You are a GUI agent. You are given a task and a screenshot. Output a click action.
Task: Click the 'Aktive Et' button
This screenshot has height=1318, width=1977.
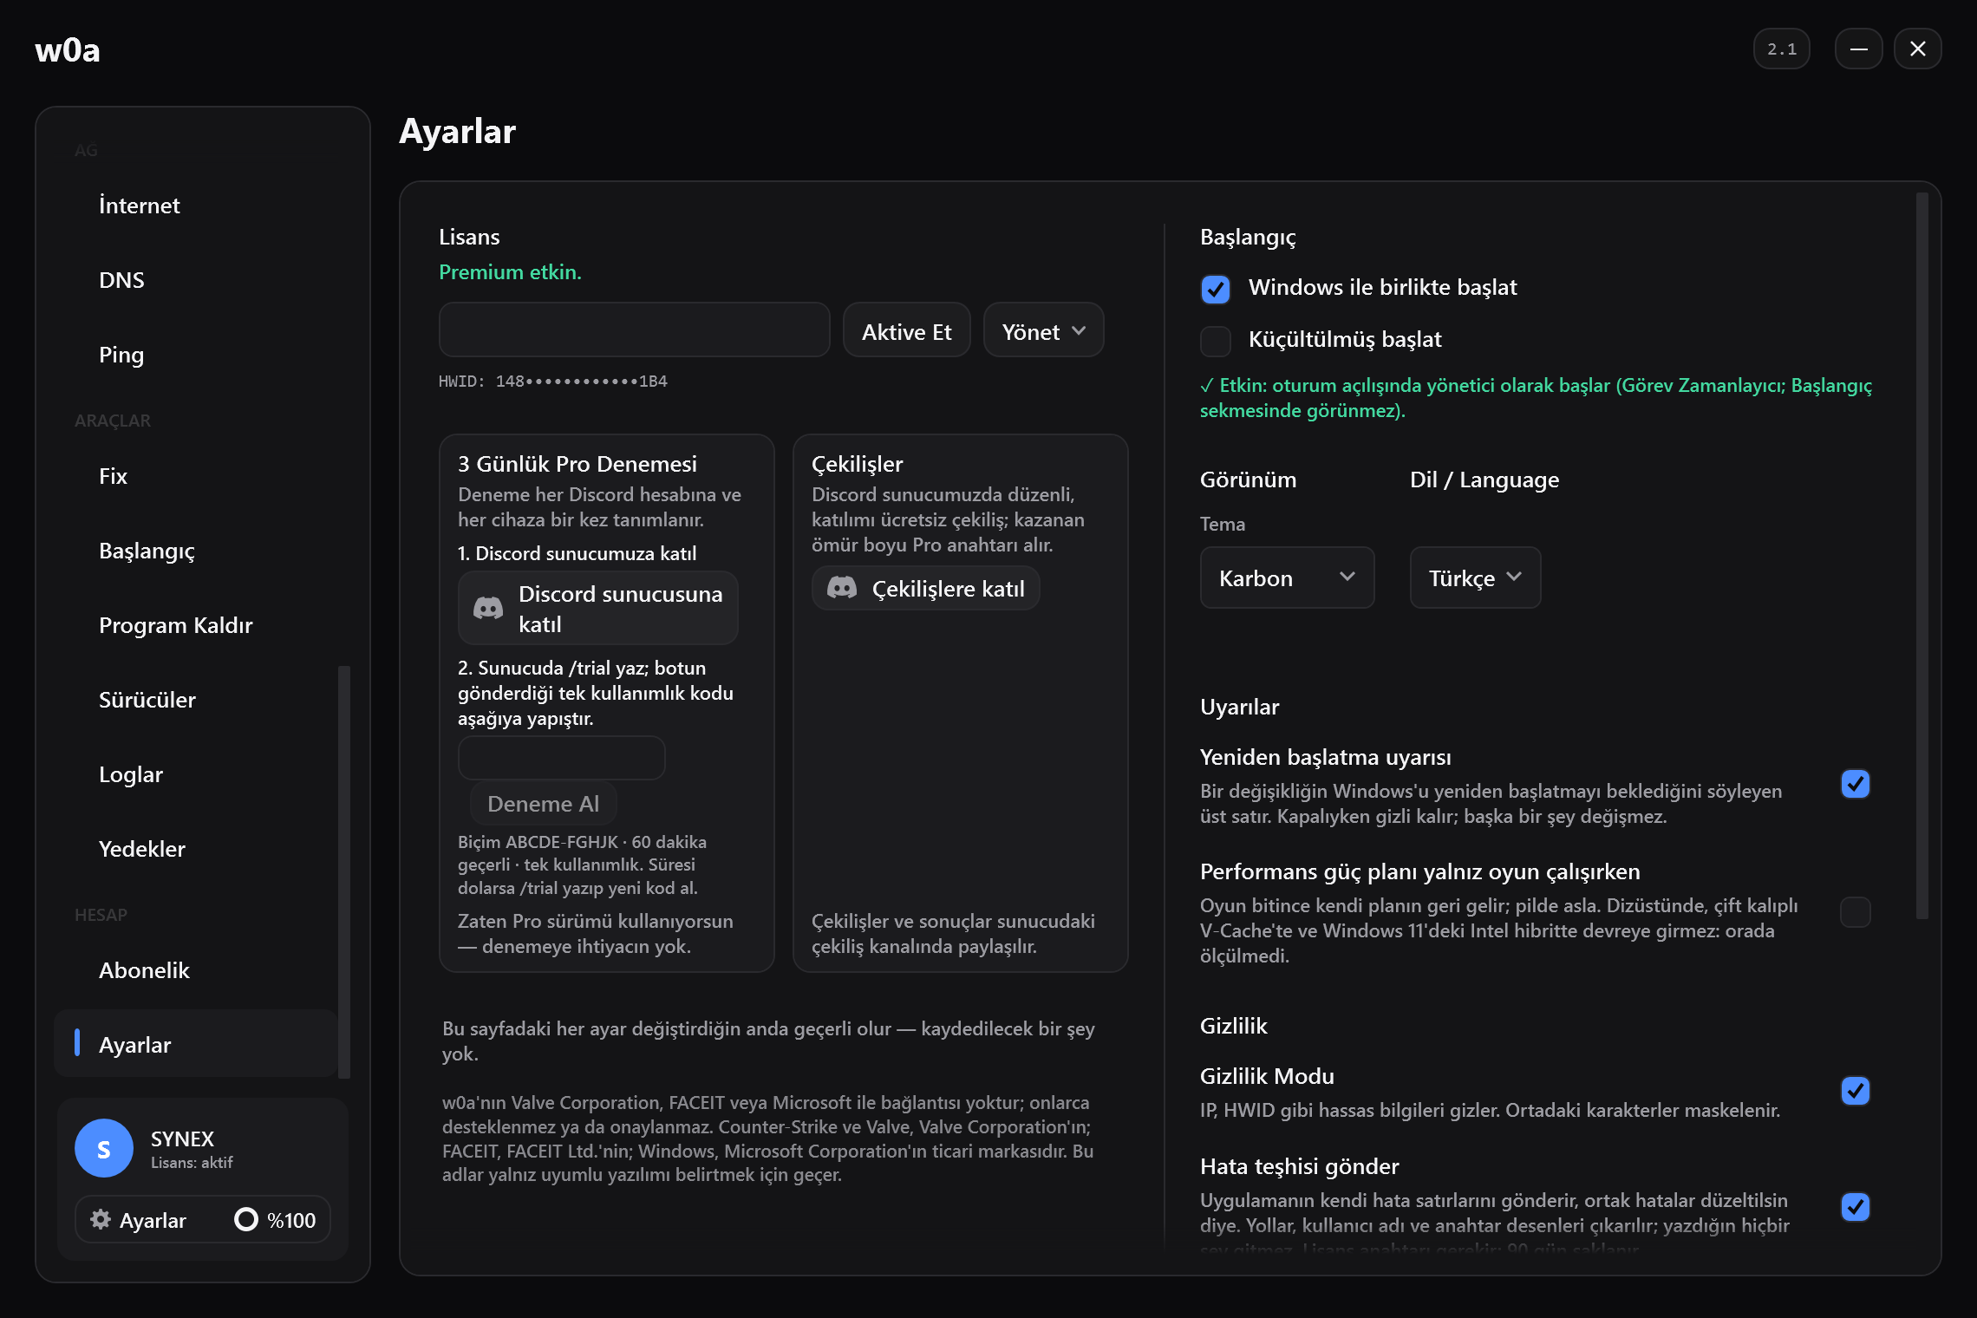[907, 330]
